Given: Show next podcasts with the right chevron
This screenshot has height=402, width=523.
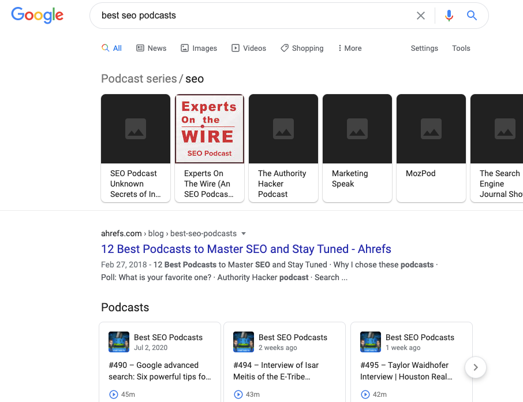Looking at the screenshot, I should 476,367.
